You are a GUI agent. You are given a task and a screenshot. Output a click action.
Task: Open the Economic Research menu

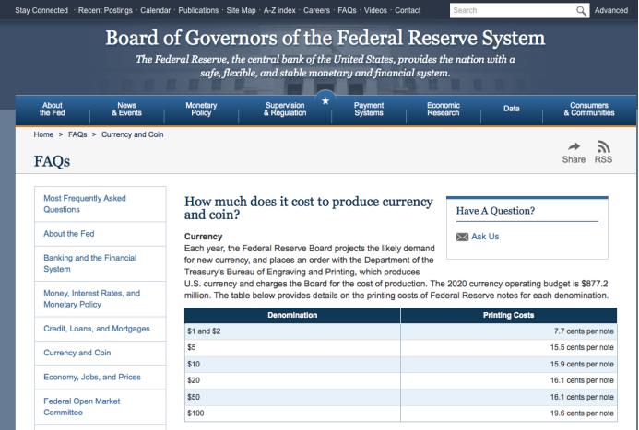(444, 109)
